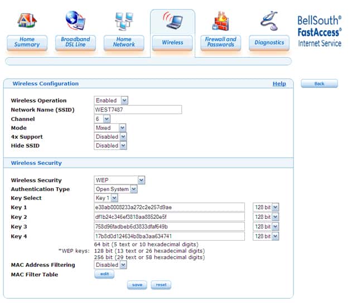
Task: Click the Home Network computers icon
Action: [124, 20]
